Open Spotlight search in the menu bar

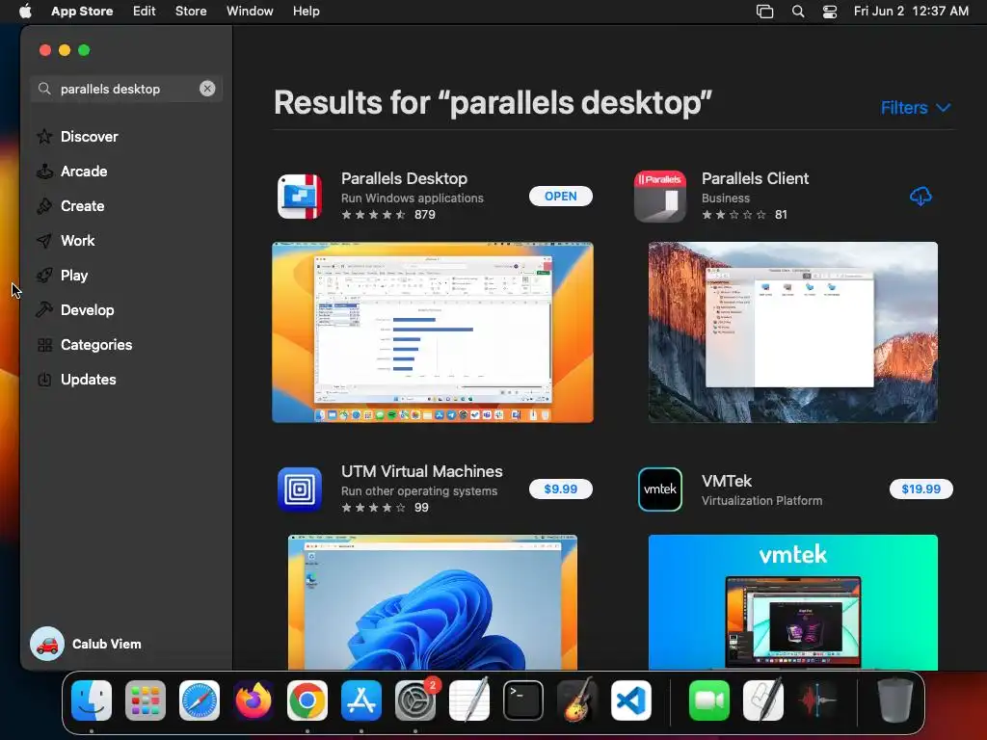(x=797, y=12)
